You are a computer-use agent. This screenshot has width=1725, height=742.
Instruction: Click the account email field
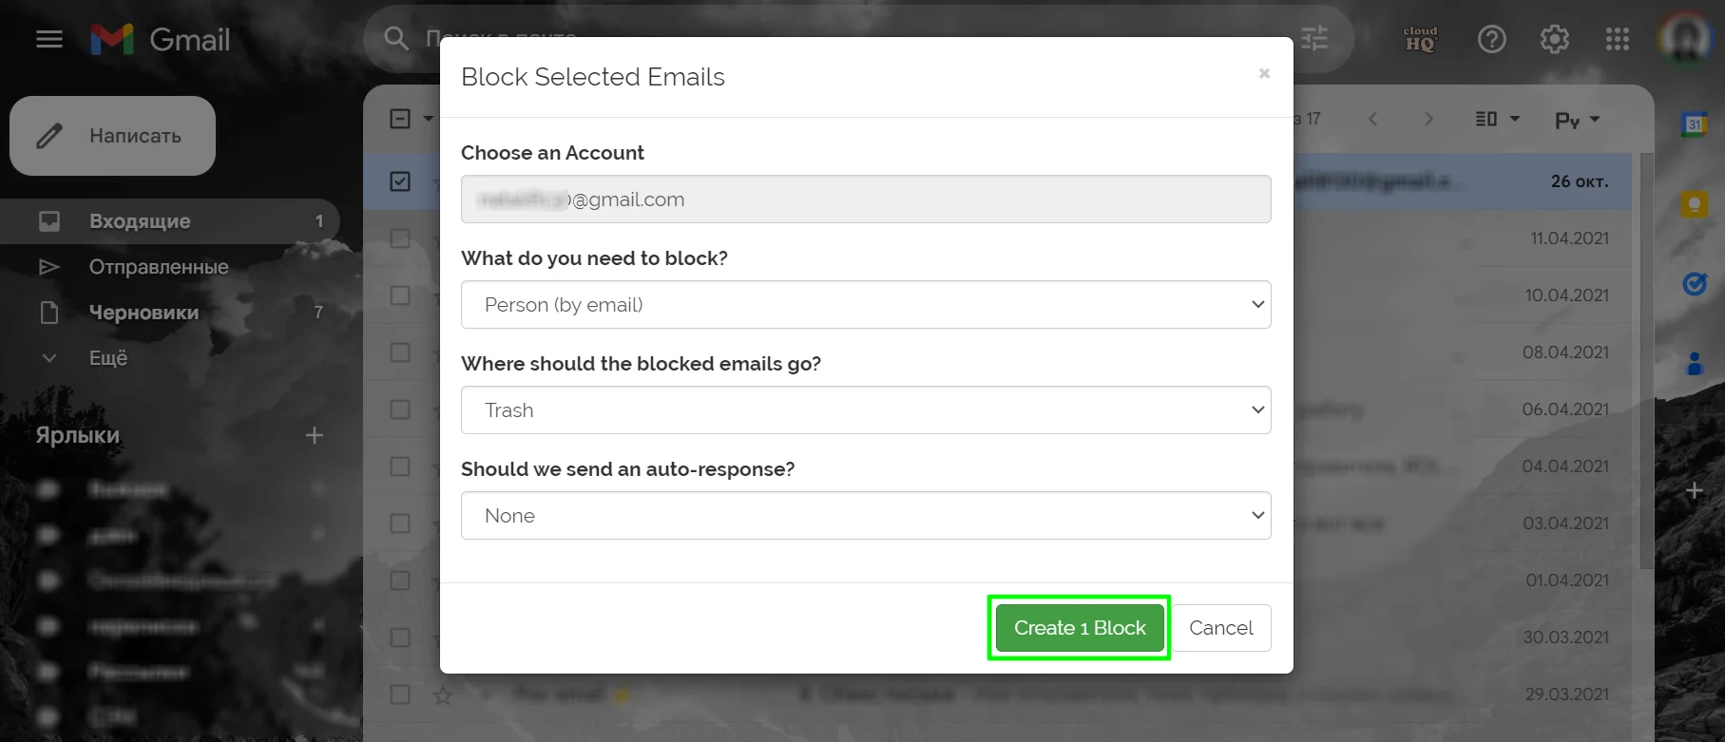click(x=865, y=200)
